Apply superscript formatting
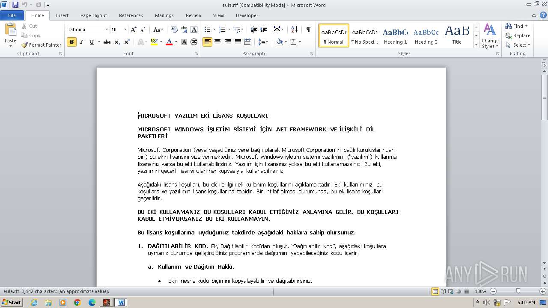This screenshot has width=548, height=308. coord(127,42)
